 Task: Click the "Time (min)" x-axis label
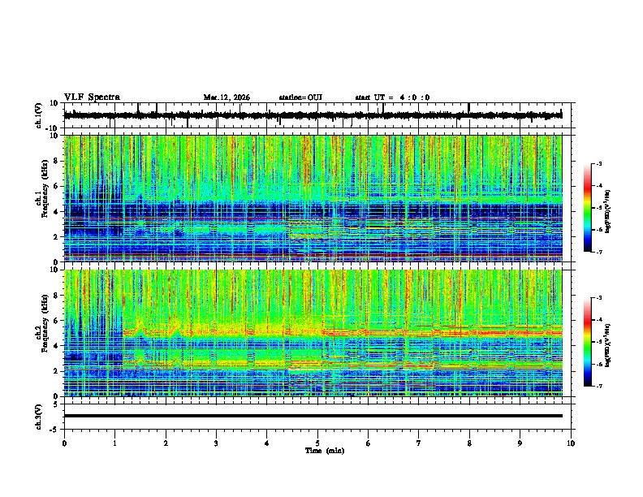(x=325, y=451)
